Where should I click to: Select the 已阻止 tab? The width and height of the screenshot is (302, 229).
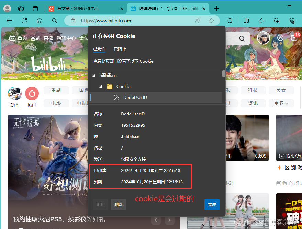pos(120,49)
